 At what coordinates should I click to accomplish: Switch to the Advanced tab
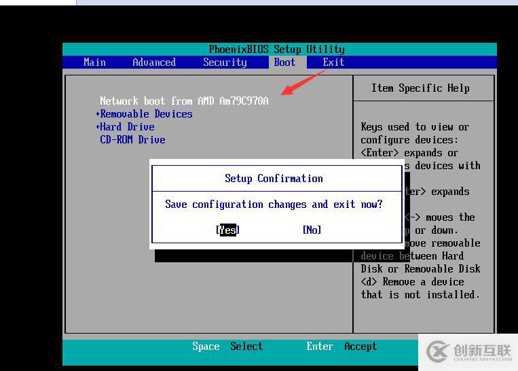pyautogui.click(x=154, y=62)
